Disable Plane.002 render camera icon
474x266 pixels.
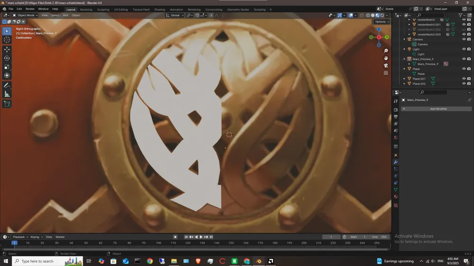click(469, 84)
